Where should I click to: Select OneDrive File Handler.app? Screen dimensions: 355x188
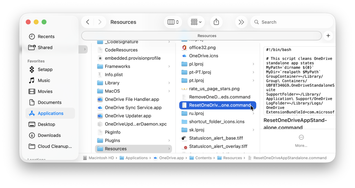pyautogui.click(x=133, y=99)
